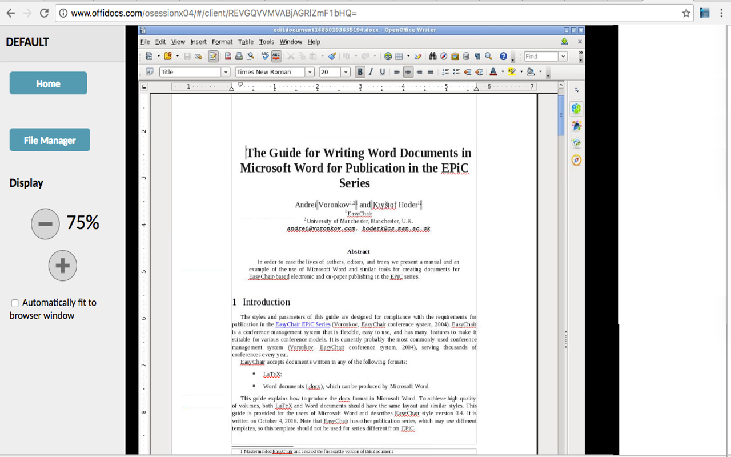Export the document as PDF

[x=228, y=56]
